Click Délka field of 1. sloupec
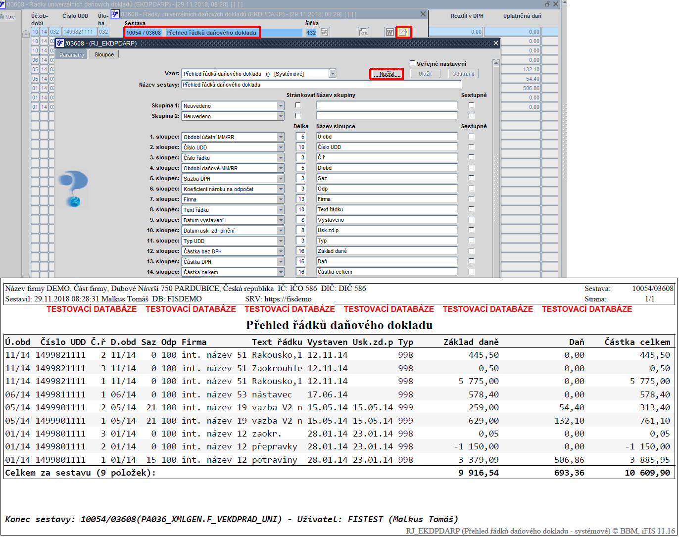 tap(301, 137)
